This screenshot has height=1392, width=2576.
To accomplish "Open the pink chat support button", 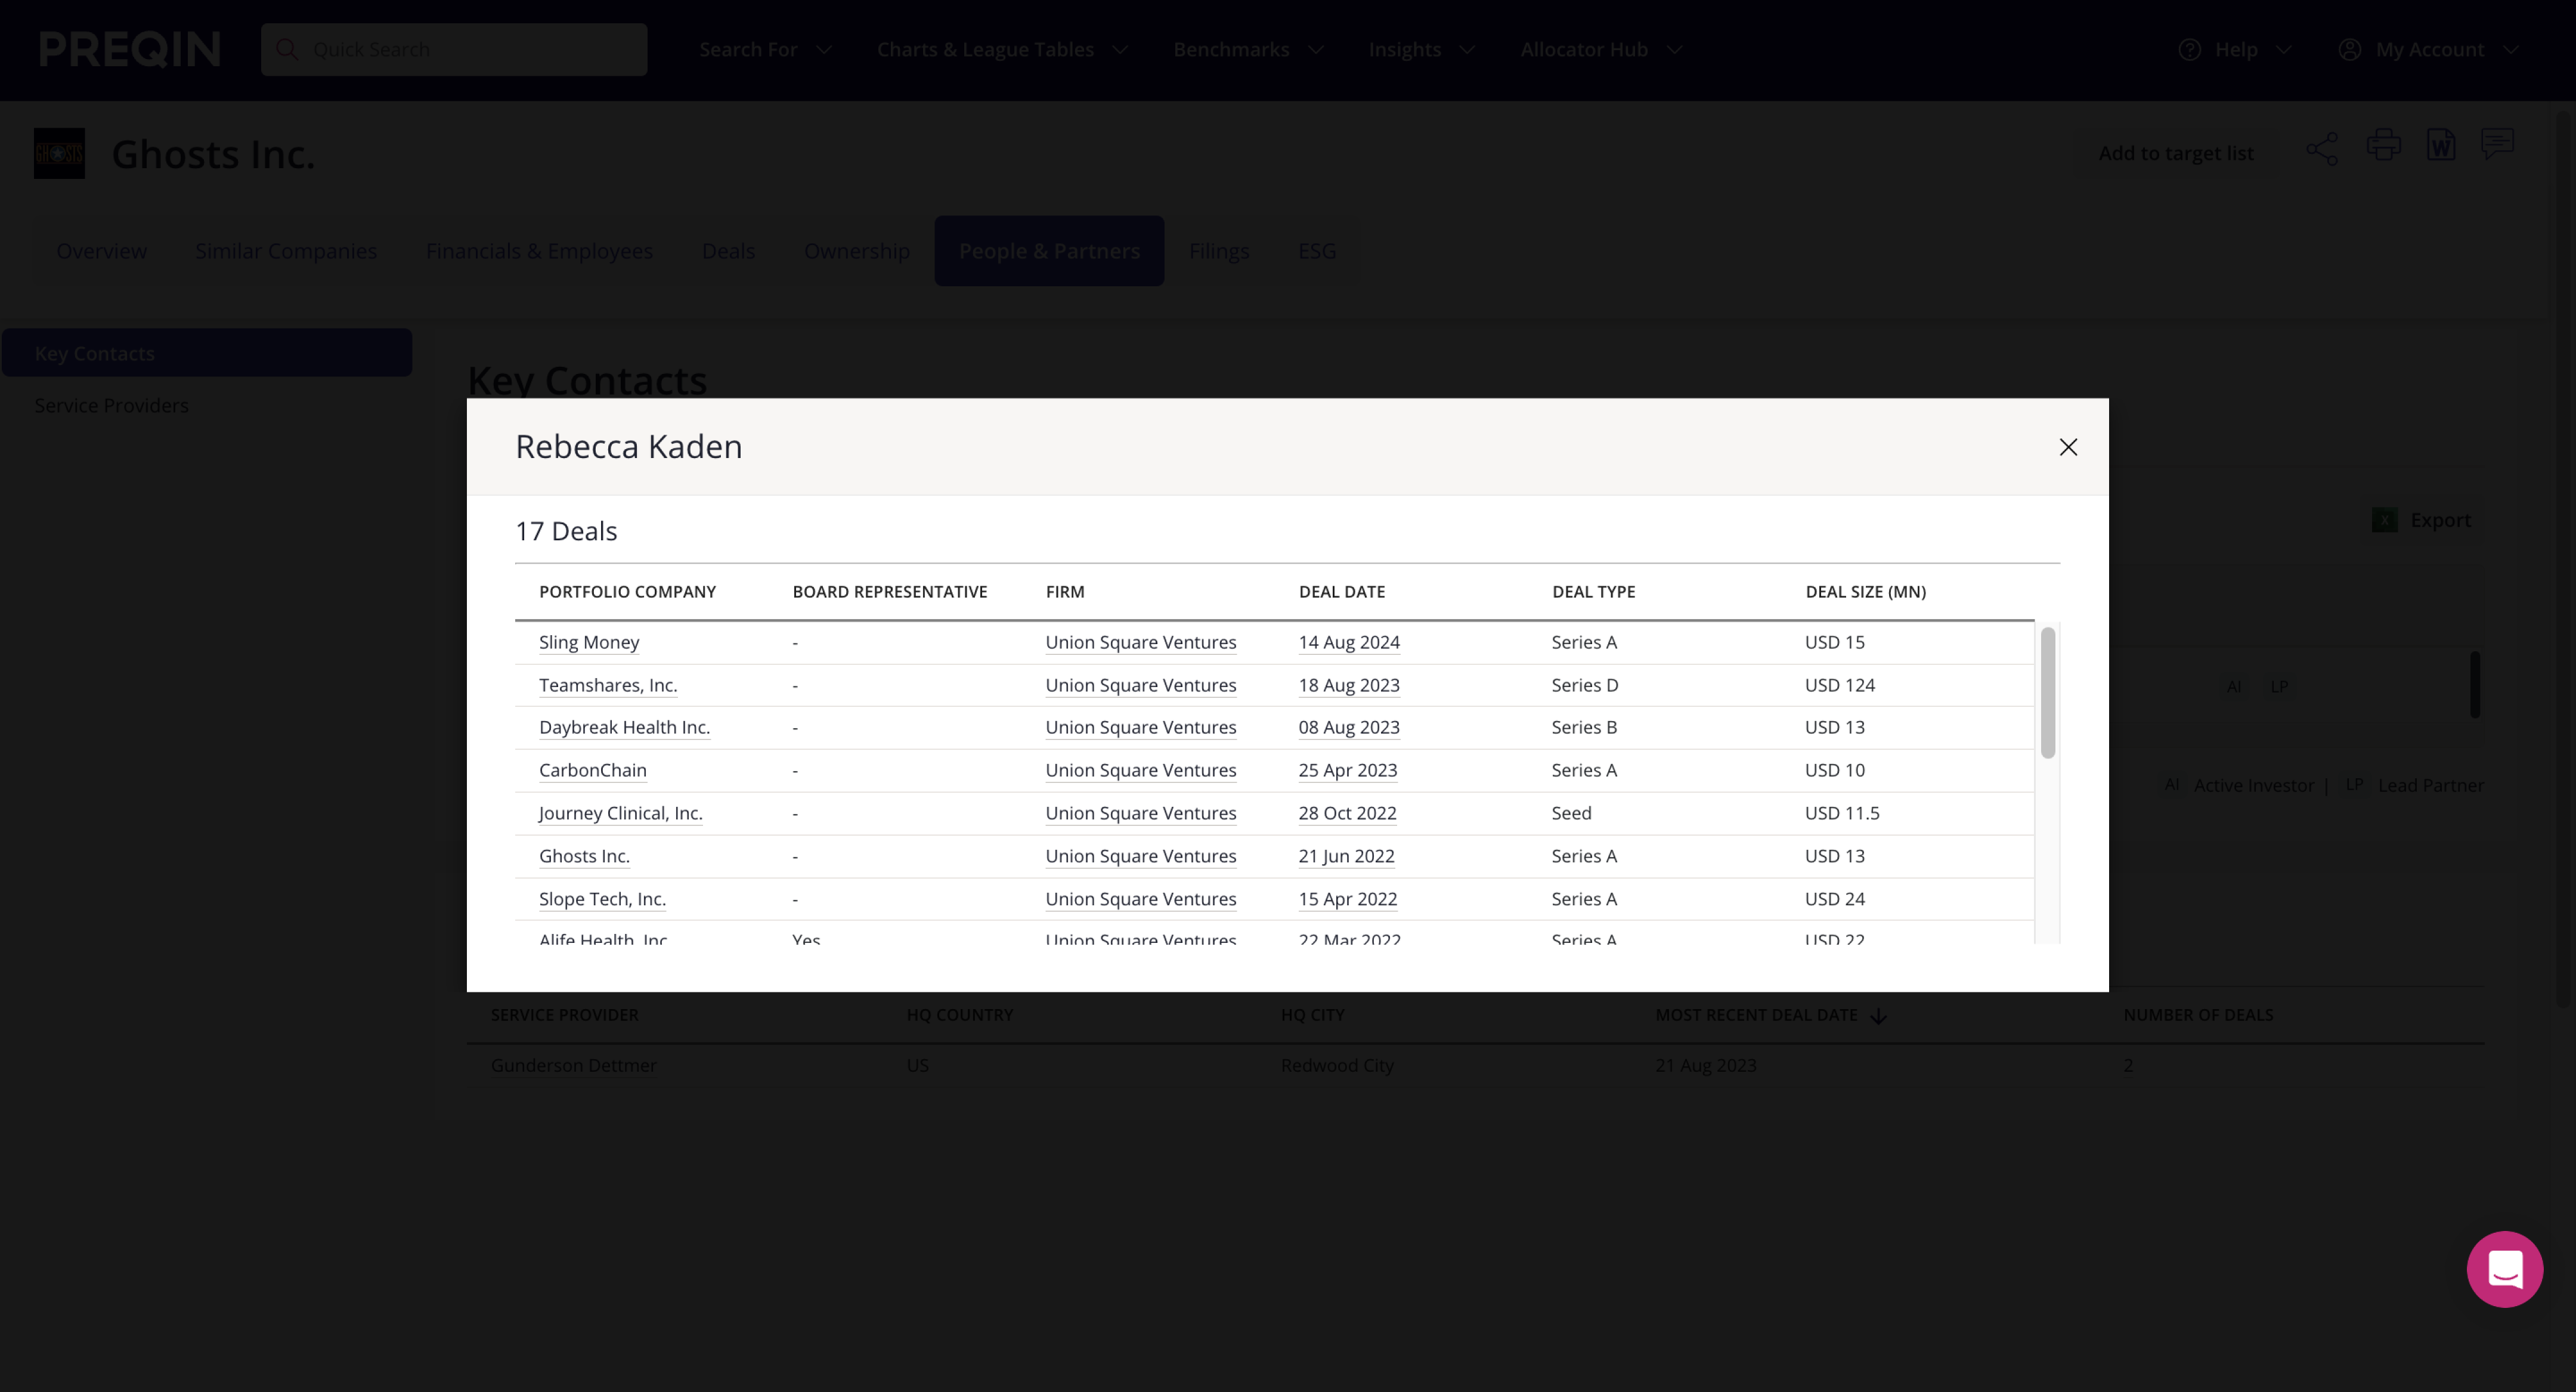I will pyautogui.click(x=2504, y=1269).
